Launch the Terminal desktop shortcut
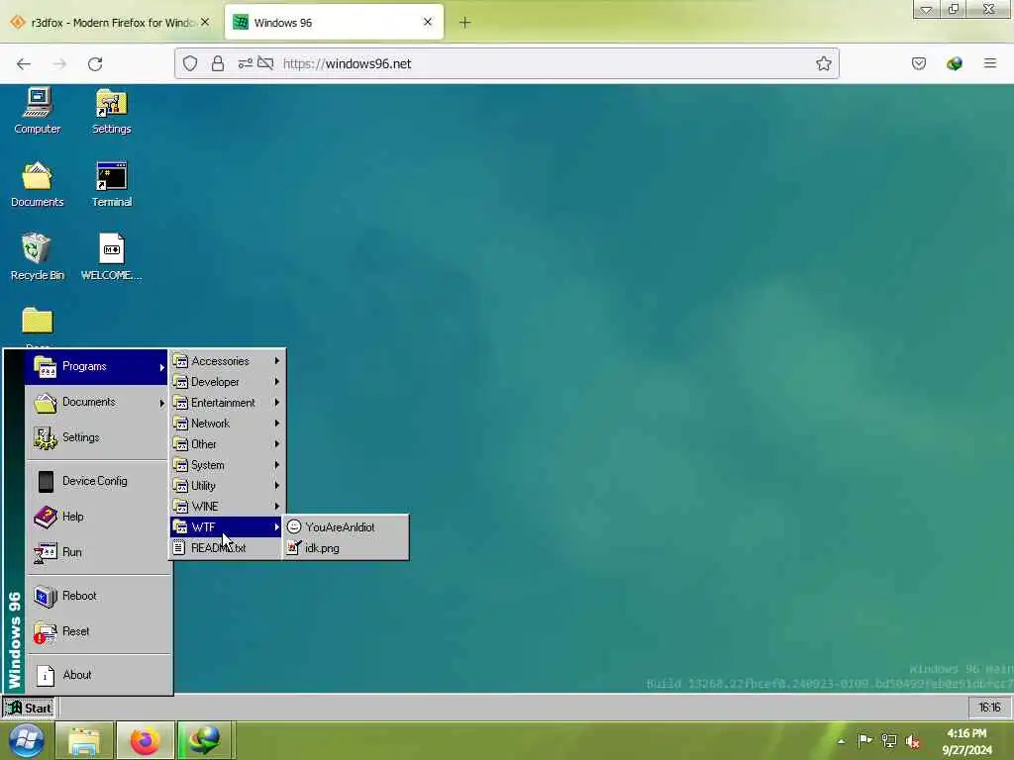Image resolution: width=1014 pixels, height=760 pixels. coord(111,184)
